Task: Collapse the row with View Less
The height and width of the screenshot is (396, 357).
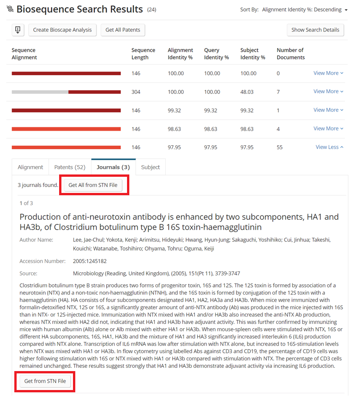Action: point(329,147)
